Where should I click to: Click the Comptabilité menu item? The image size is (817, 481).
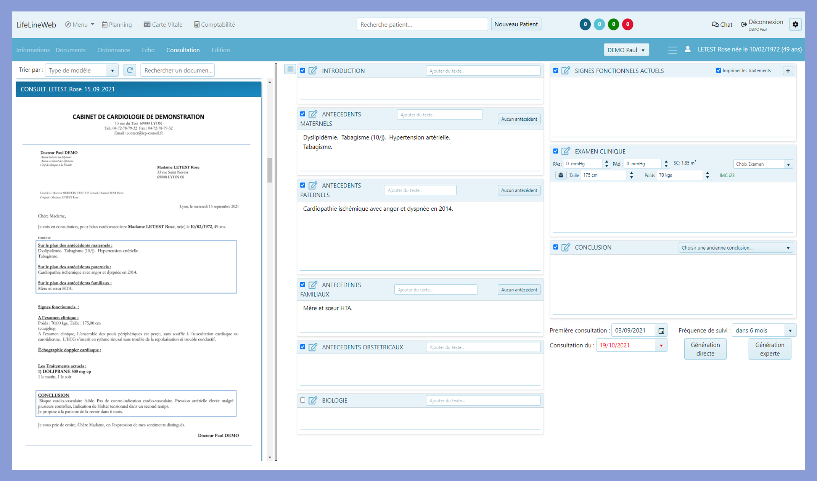214,24
